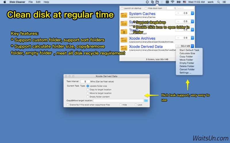
Task: Choose Calculate Size from context menu
Action: tap(189, 53)
